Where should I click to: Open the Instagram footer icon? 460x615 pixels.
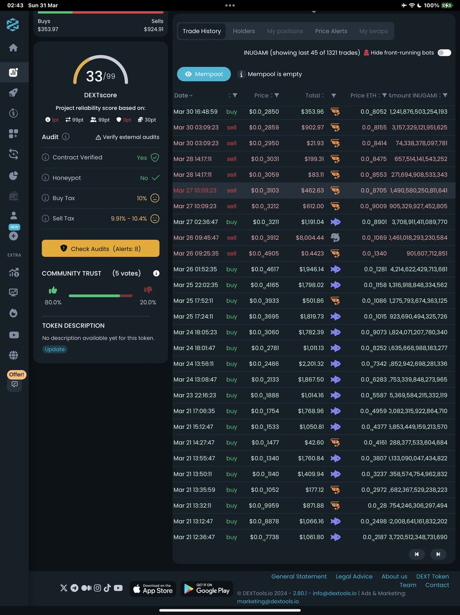pyautogui.click(x=97, y=588)
